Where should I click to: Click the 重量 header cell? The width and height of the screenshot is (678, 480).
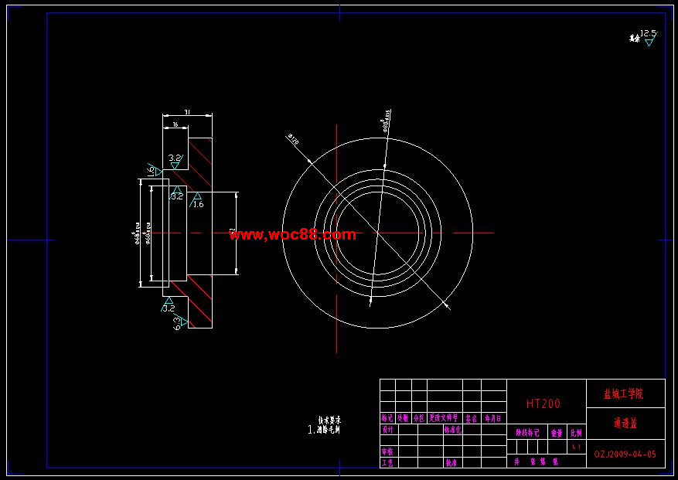pos(557,432)
